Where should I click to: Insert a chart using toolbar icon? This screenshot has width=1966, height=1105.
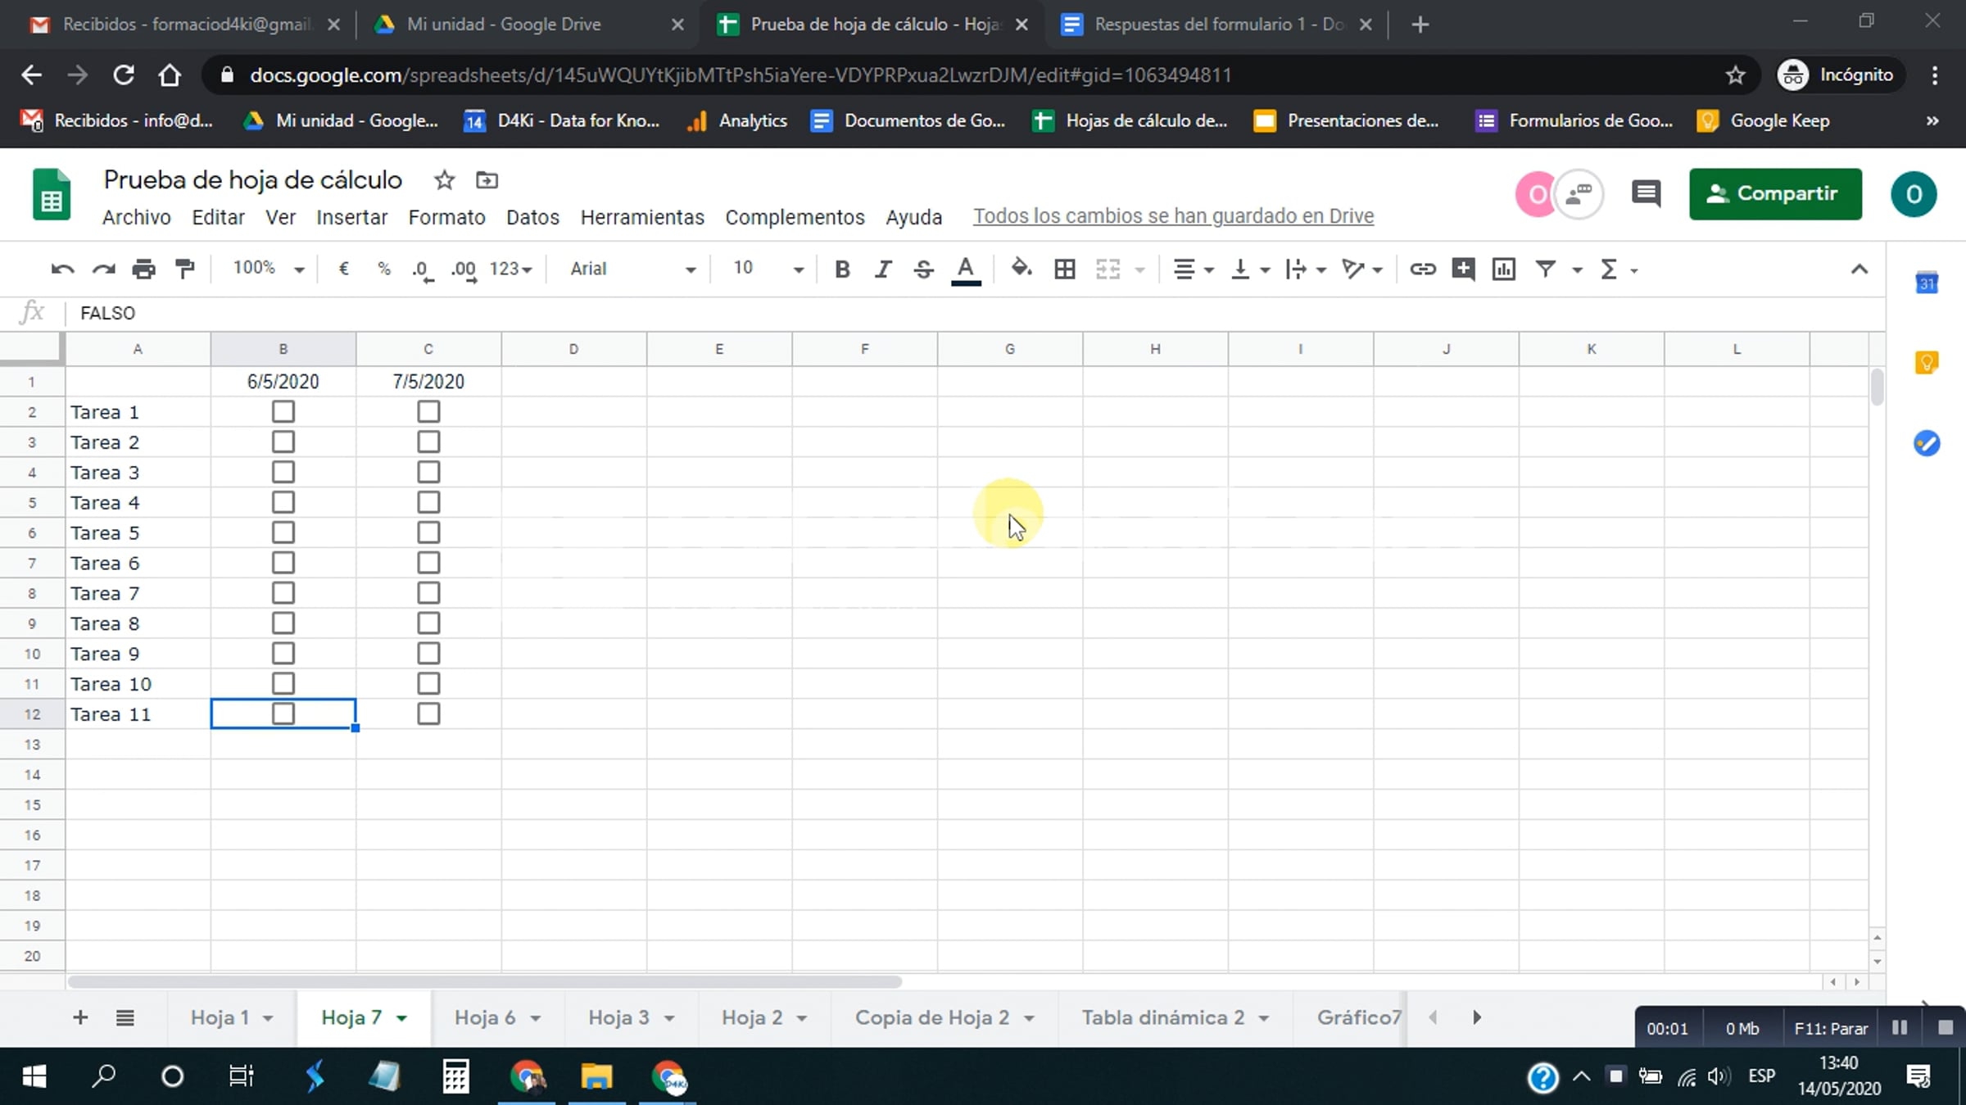click(1503, 269)
